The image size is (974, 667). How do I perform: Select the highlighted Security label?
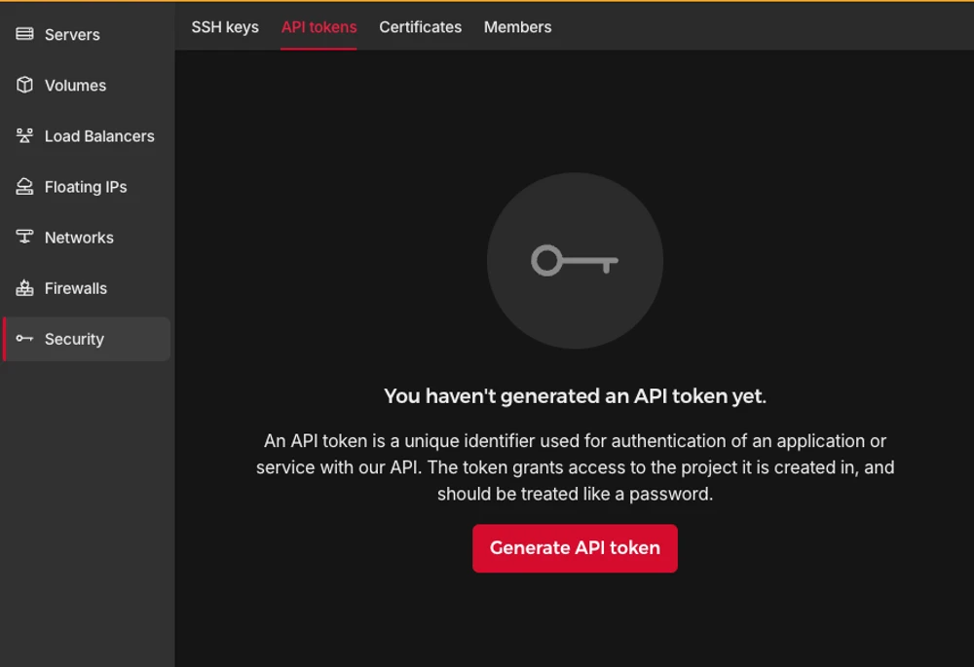pos(74,339)
